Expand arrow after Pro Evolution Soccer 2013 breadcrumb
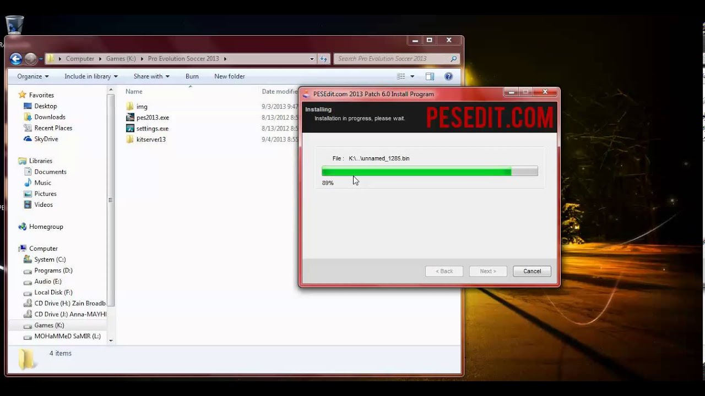Screen dimensions: 705x396 coord(225,58)
